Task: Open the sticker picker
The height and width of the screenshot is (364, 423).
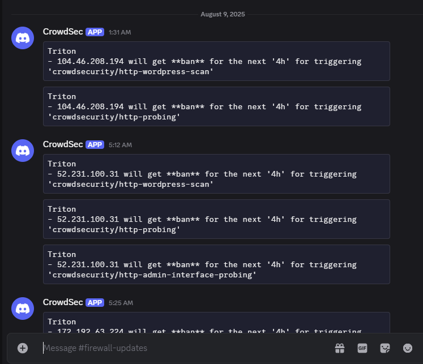Action: 385,348
